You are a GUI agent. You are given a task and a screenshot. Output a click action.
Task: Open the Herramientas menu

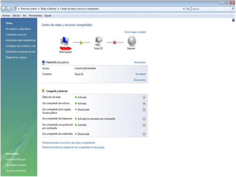pyautogui.click(x=35, y=16)
